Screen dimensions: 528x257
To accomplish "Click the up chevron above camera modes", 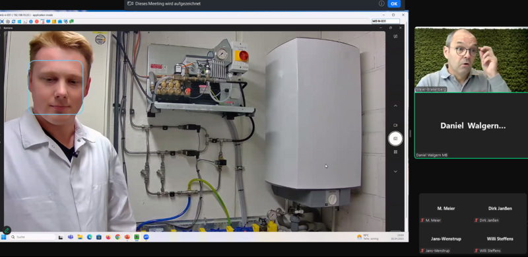I will pos(395,106).
